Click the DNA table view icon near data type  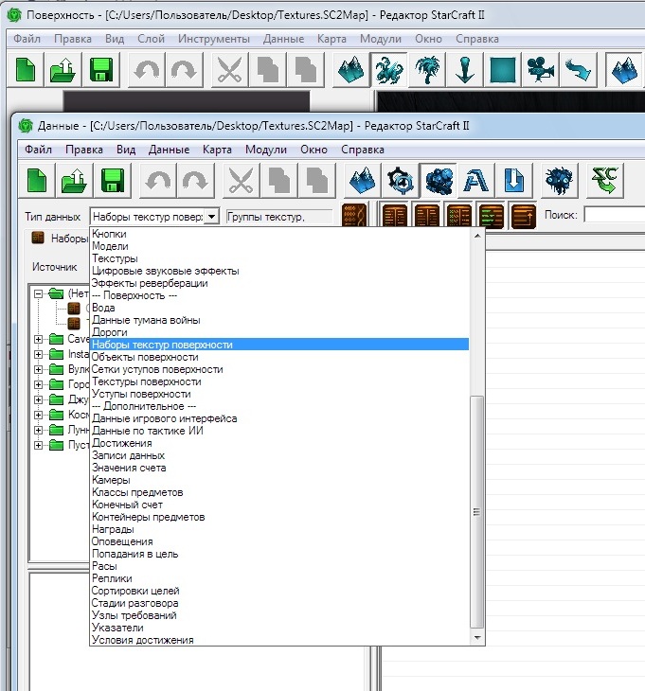tap(354, 216)
